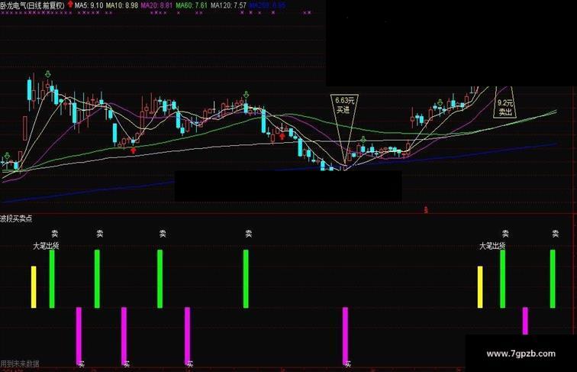Click the short magenta bar at far right
This screenshot has height=372, width=577.
point(525,321)
